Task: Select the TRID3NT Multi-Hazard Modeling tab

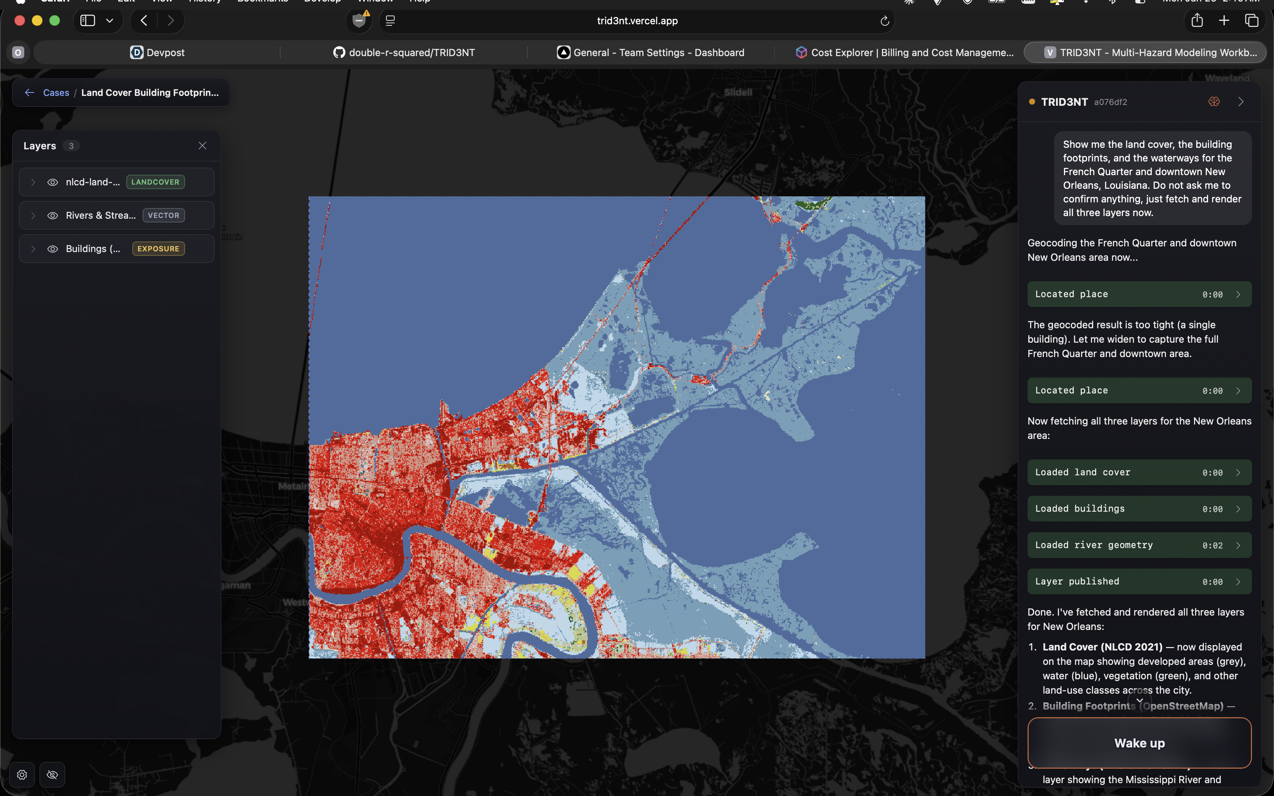Action: point(1144,52)
